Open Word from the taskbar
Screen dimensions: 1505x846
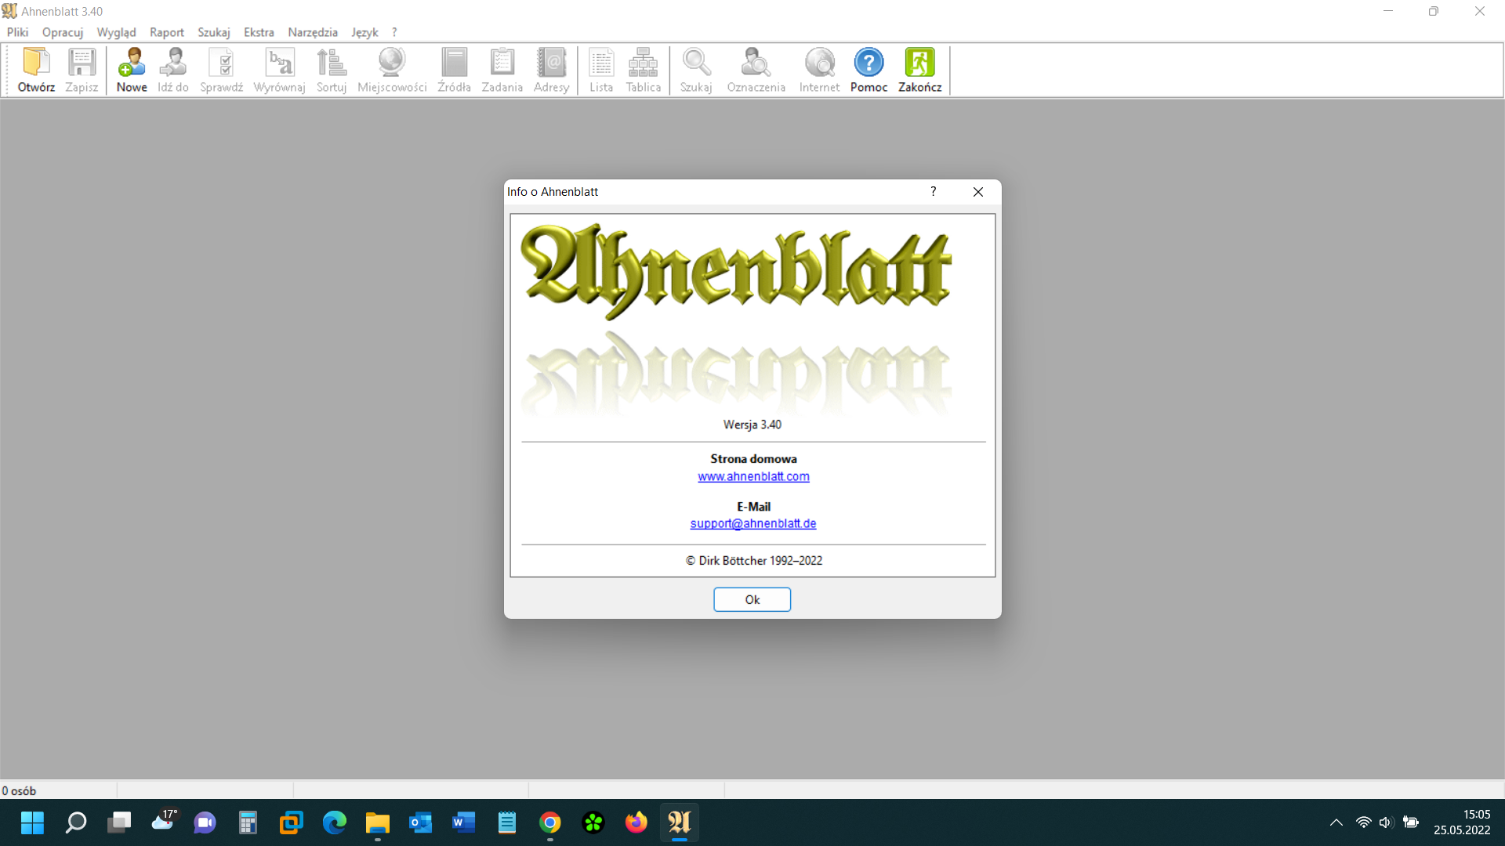click(x=464, y=822)
